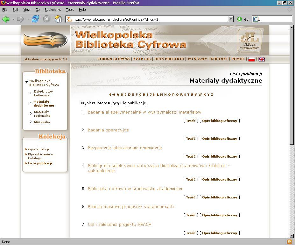This screenshot has height=245, width=295.
Task: Click the browser Back arrow button
Action: click(6, 19)
